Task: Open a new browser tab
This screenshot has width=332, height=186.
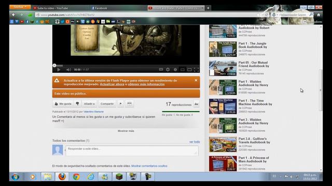Action: (x=208, y=8)
